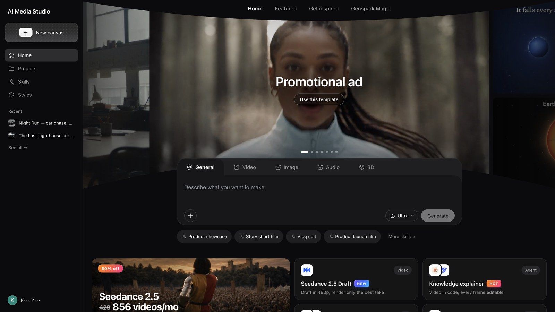Viewport: 555px width, 312px height.
Task: Click the See all link
Action: [18, 148]
